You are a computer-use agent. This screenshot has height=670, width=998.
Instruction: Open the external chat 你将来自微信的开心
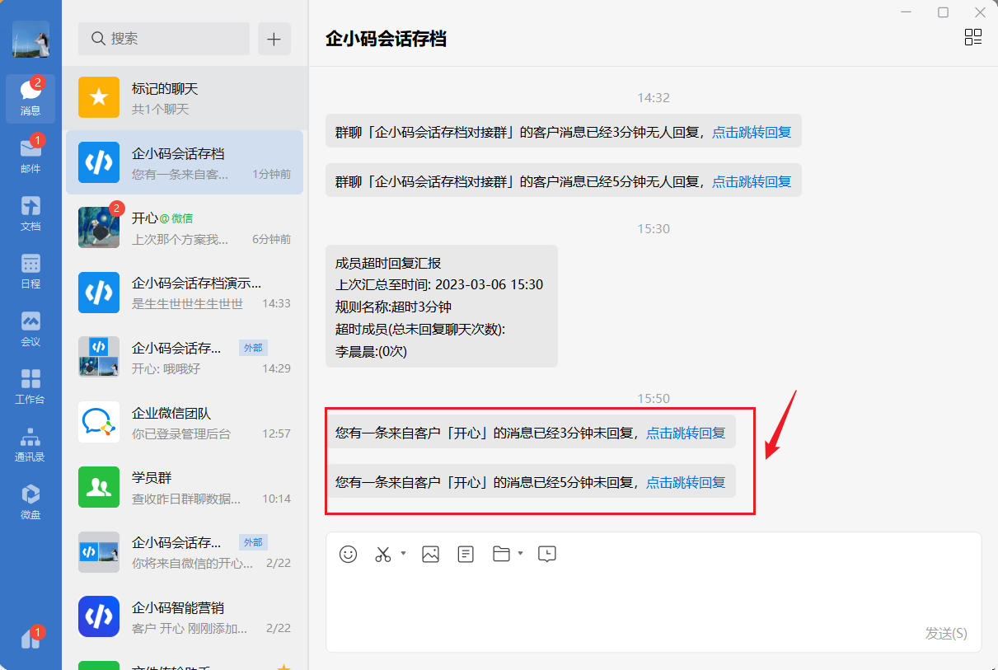click(185, 551)
